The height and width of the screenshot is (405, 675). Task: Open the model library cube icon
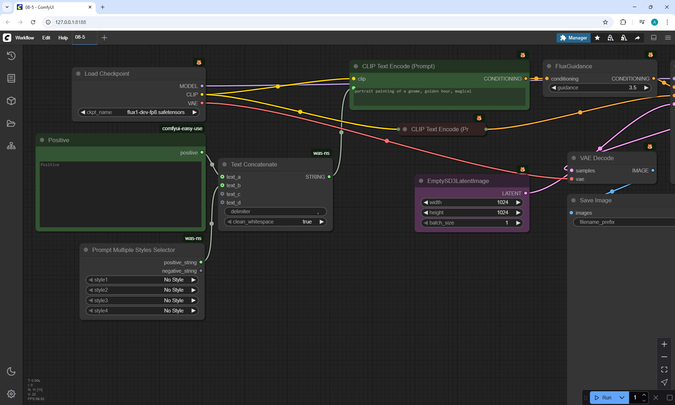pos(11,101)
